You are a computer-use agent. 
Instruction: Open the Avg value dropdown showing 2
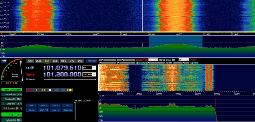184,60
